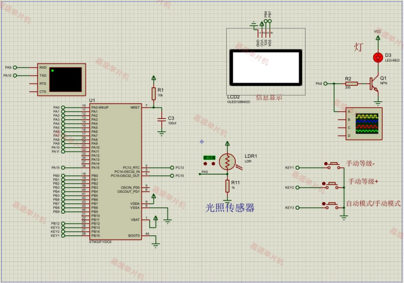Click the KEY1 terminal circle by the switches
The width and height of the screenshot is (404, 283).
point(297,168)
